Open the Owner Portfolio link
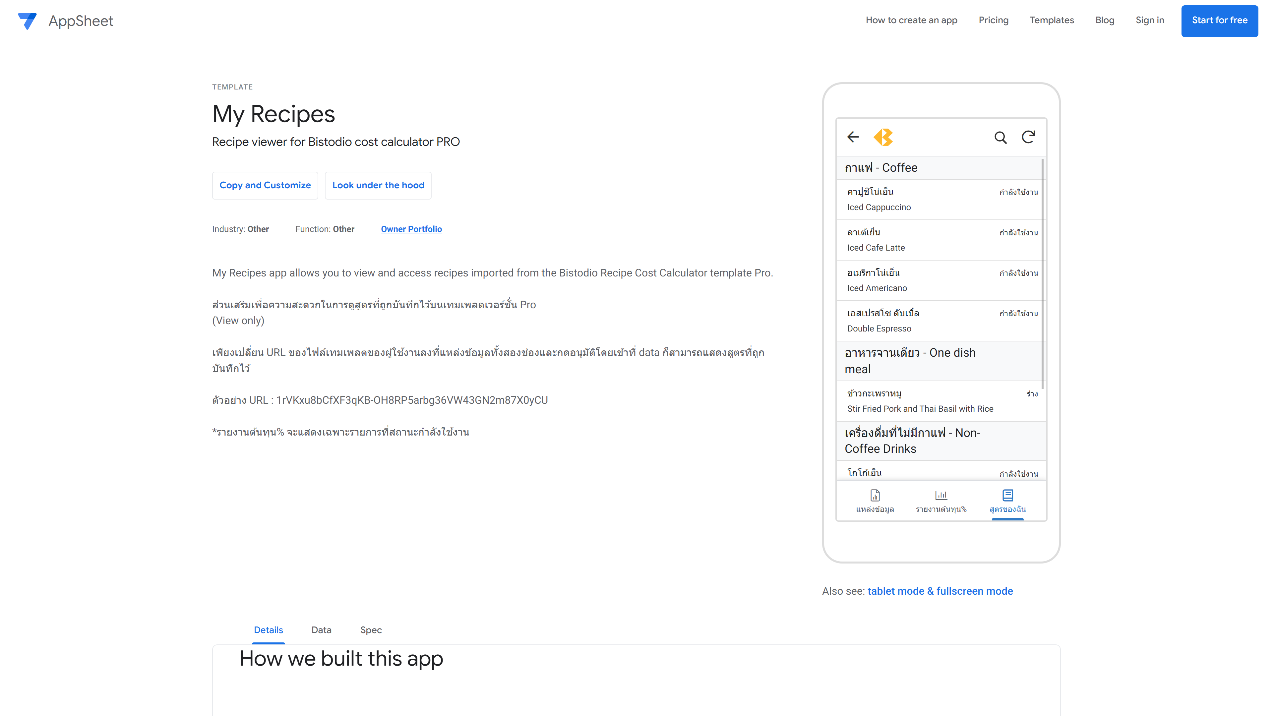The image size is (1273, 716). (x=411, y=229)
